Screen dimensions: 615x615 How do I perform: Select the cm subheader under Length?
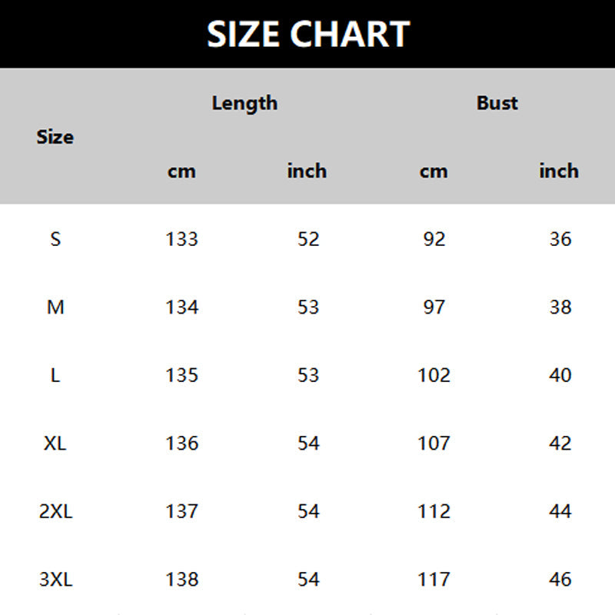[181, 171]
